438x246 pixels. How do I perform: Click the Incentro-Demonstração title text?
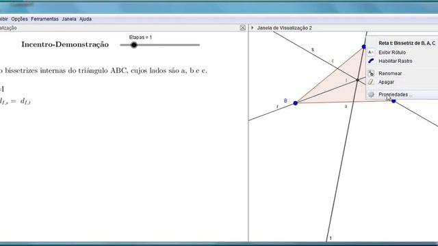[65, 44]
